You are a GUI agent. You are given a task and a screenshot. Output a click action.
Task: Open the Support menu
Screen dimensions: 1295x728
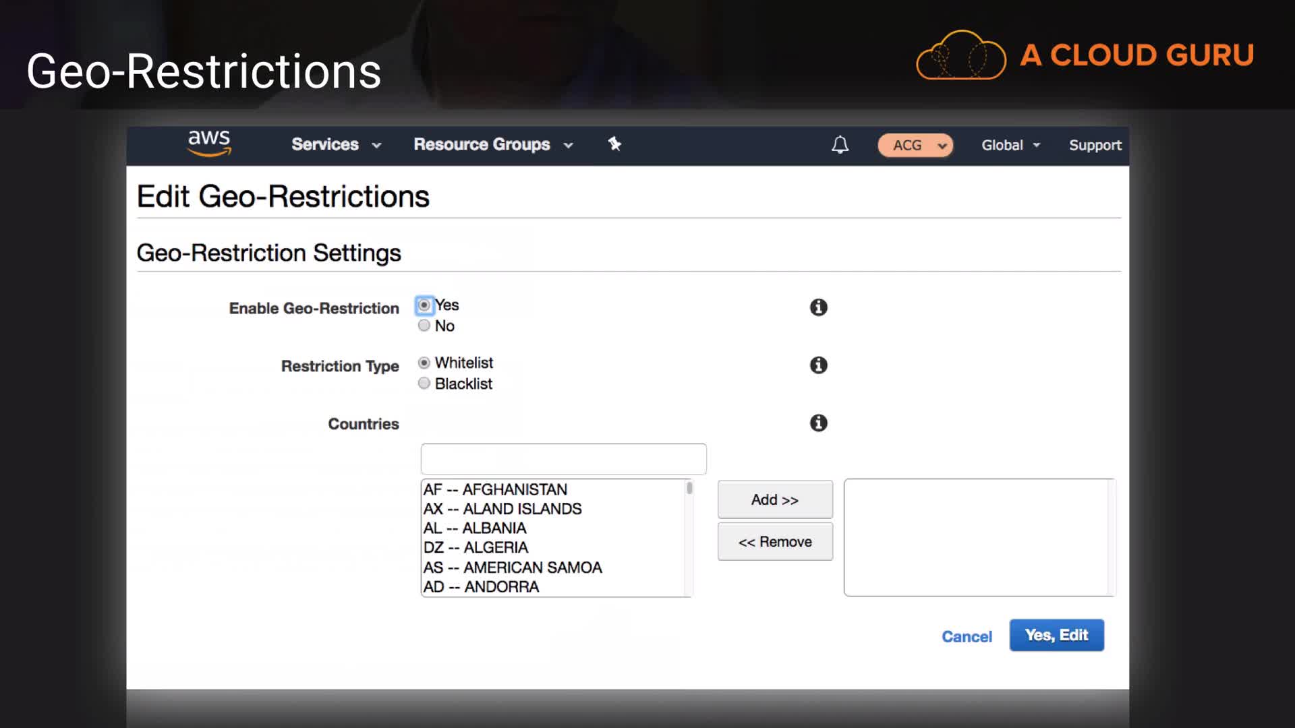(x=1095, y=145)
